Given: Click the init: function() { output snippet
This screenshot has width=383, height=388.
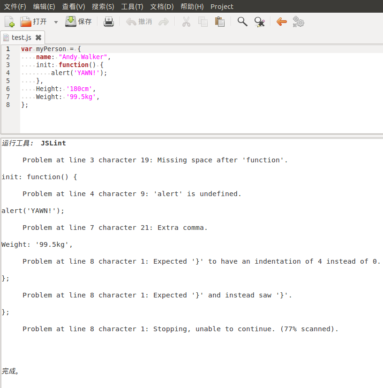Looking at the screenshot, I should [x=39, y=177].
